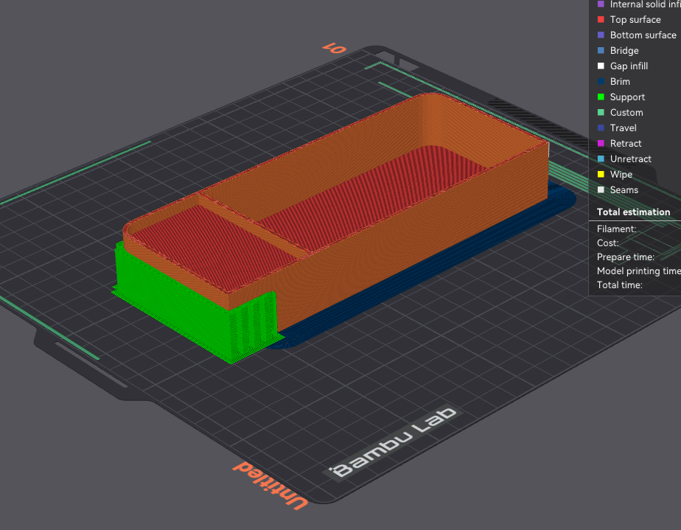This screenshot has width=681, height=530.
Task: Toggle Bridge legend entry
Action: [624, 50]
